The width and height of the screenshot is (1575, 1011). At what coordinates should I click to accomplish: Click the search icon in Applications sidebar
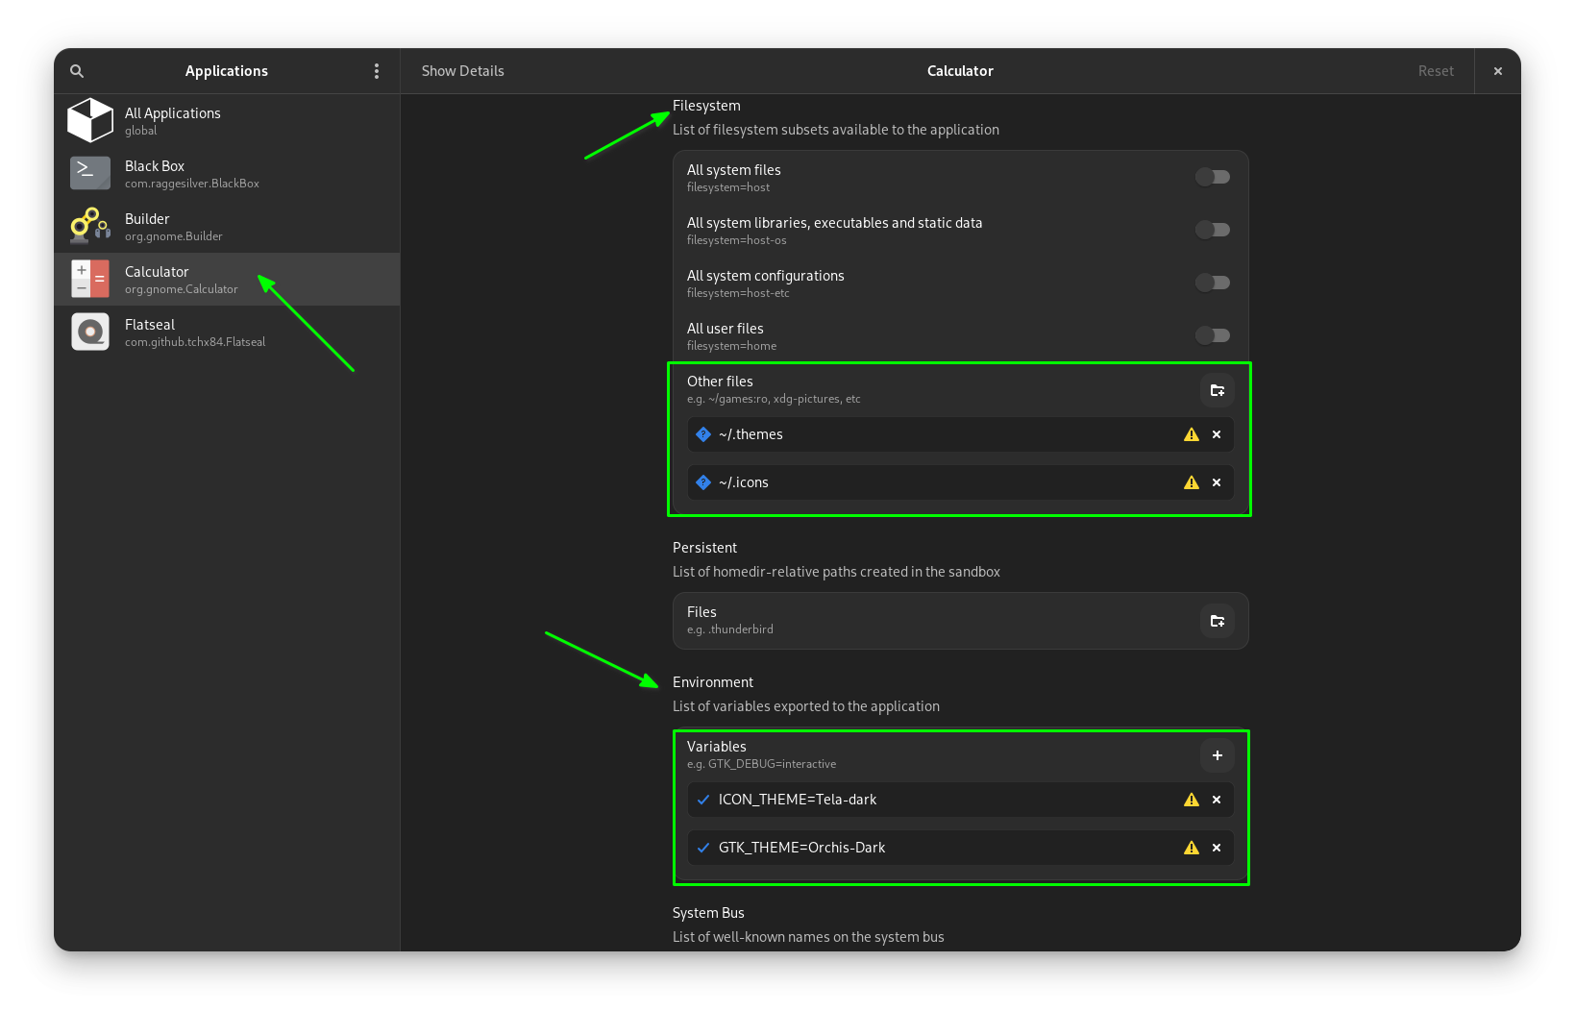(x=77, y=71)
